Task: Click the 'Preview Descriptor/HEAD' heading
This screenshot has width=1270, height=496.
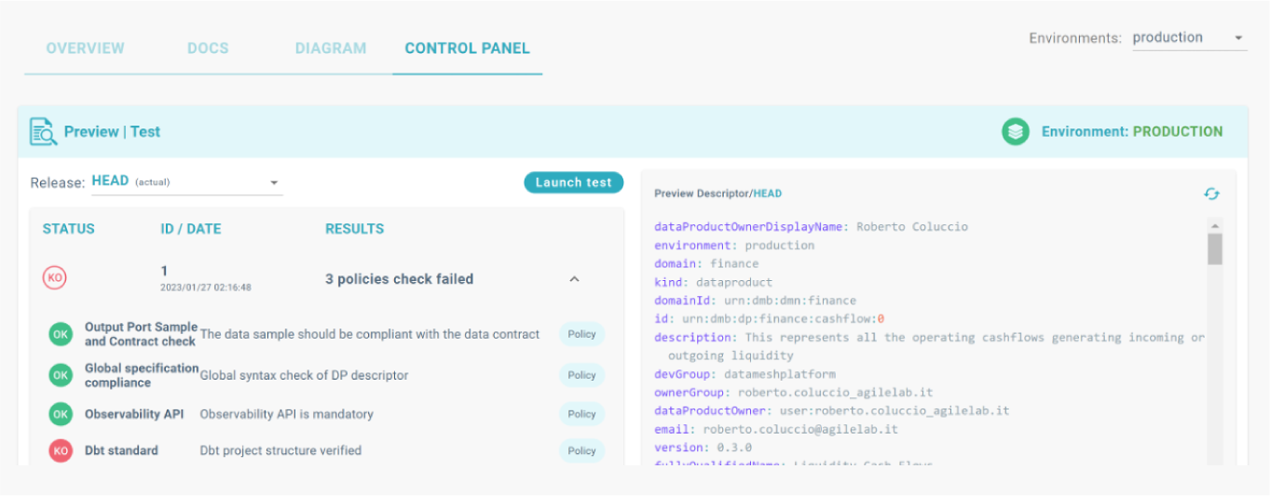Action: click(717, 194)
